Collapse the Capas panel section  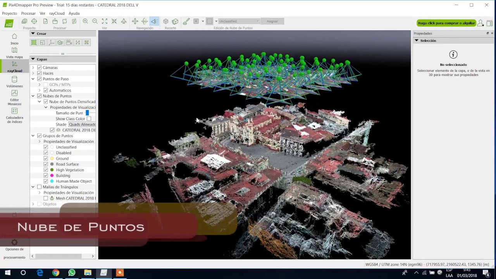(33, 59)
